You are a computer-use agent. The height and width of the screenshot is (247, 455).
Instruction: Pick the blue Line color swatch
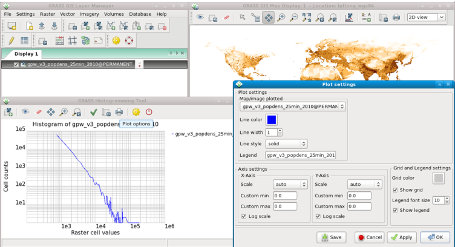pos(271,120)
